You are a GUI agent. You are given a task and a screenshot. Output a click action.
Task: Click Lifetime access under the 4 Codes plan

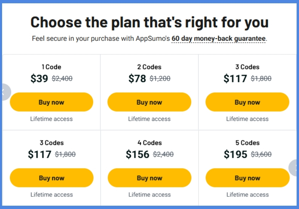pos(149,194)
